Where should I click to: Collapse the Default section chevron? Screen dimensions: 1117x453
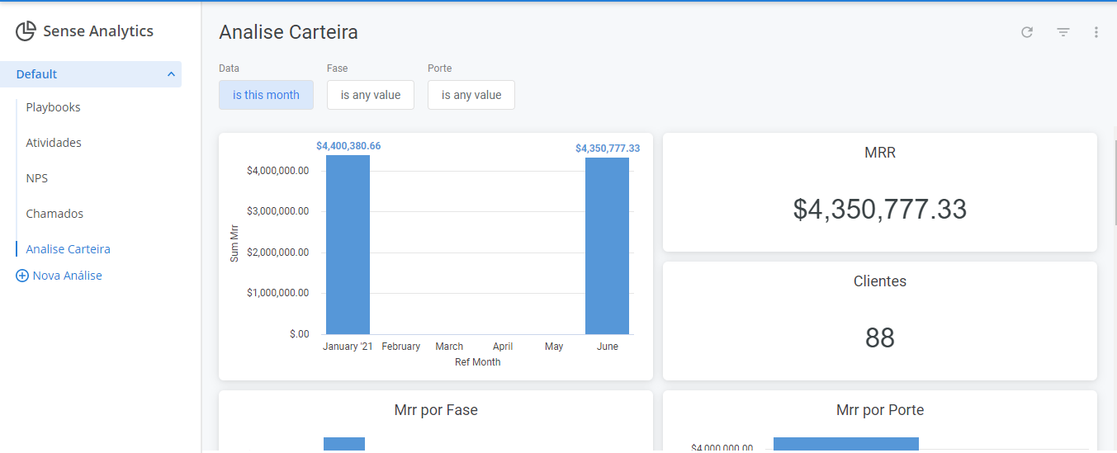click(171, 74)
